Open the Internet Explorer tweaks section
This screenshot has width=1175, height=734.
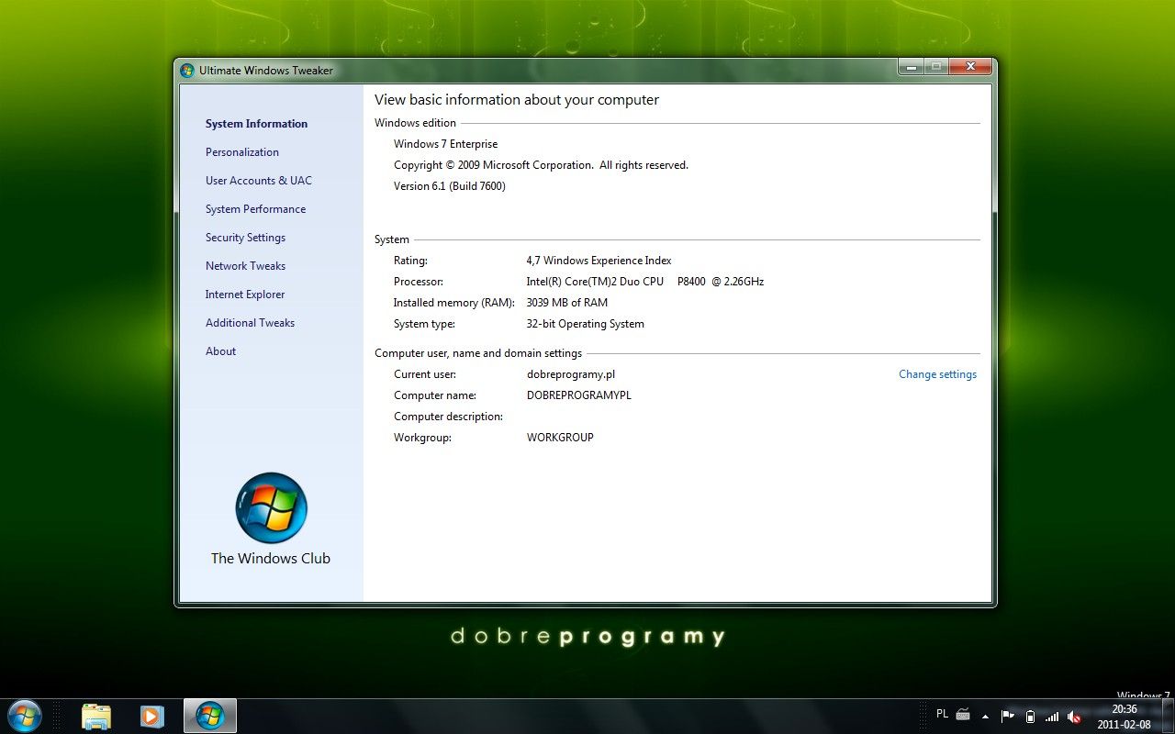pyautogui.click(x=245, y=294)
